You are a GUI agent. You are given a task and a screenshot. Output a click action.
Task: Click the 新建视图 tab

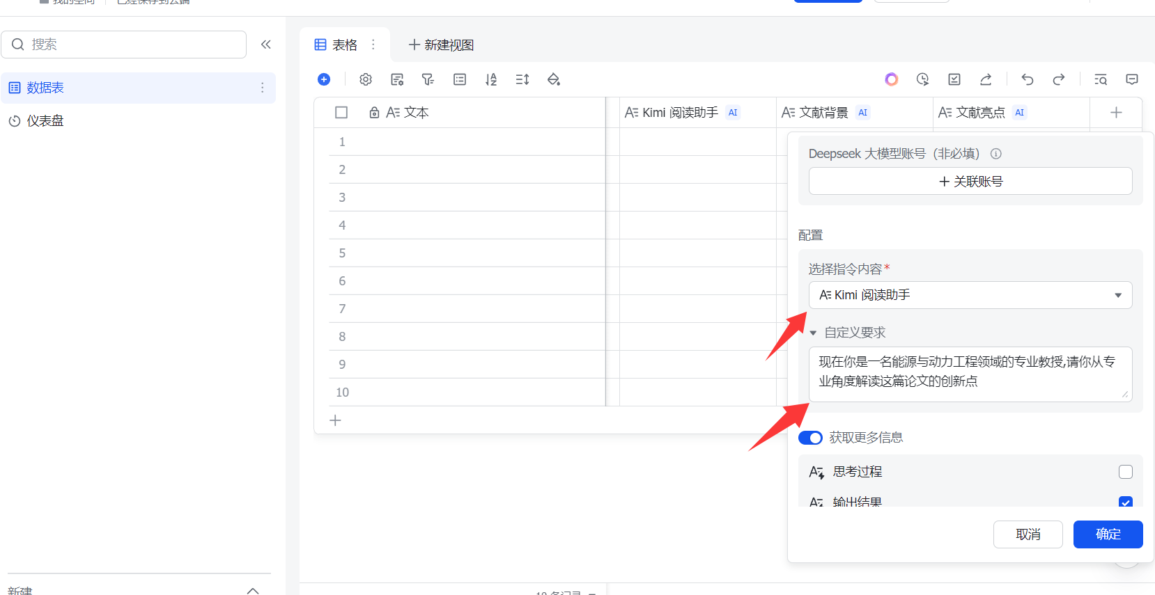[x=441, y=45]
